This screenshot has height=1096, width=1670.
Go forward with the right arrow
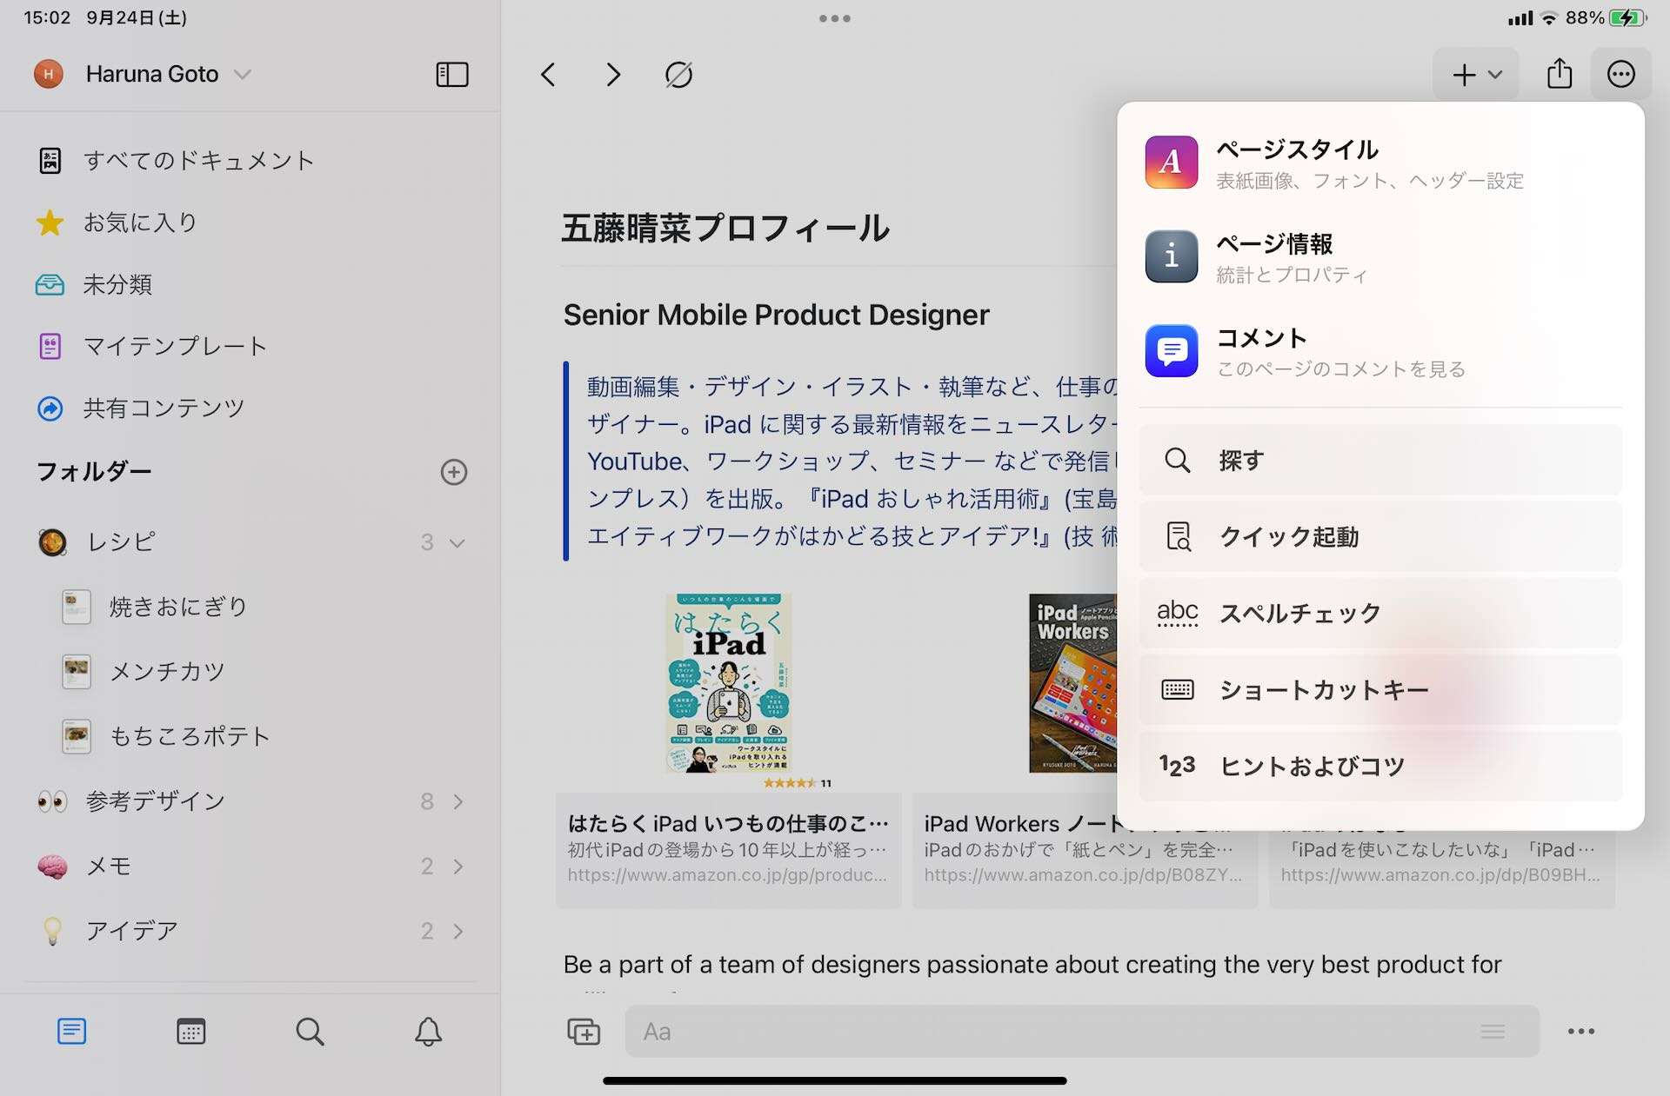coord(613,75)
